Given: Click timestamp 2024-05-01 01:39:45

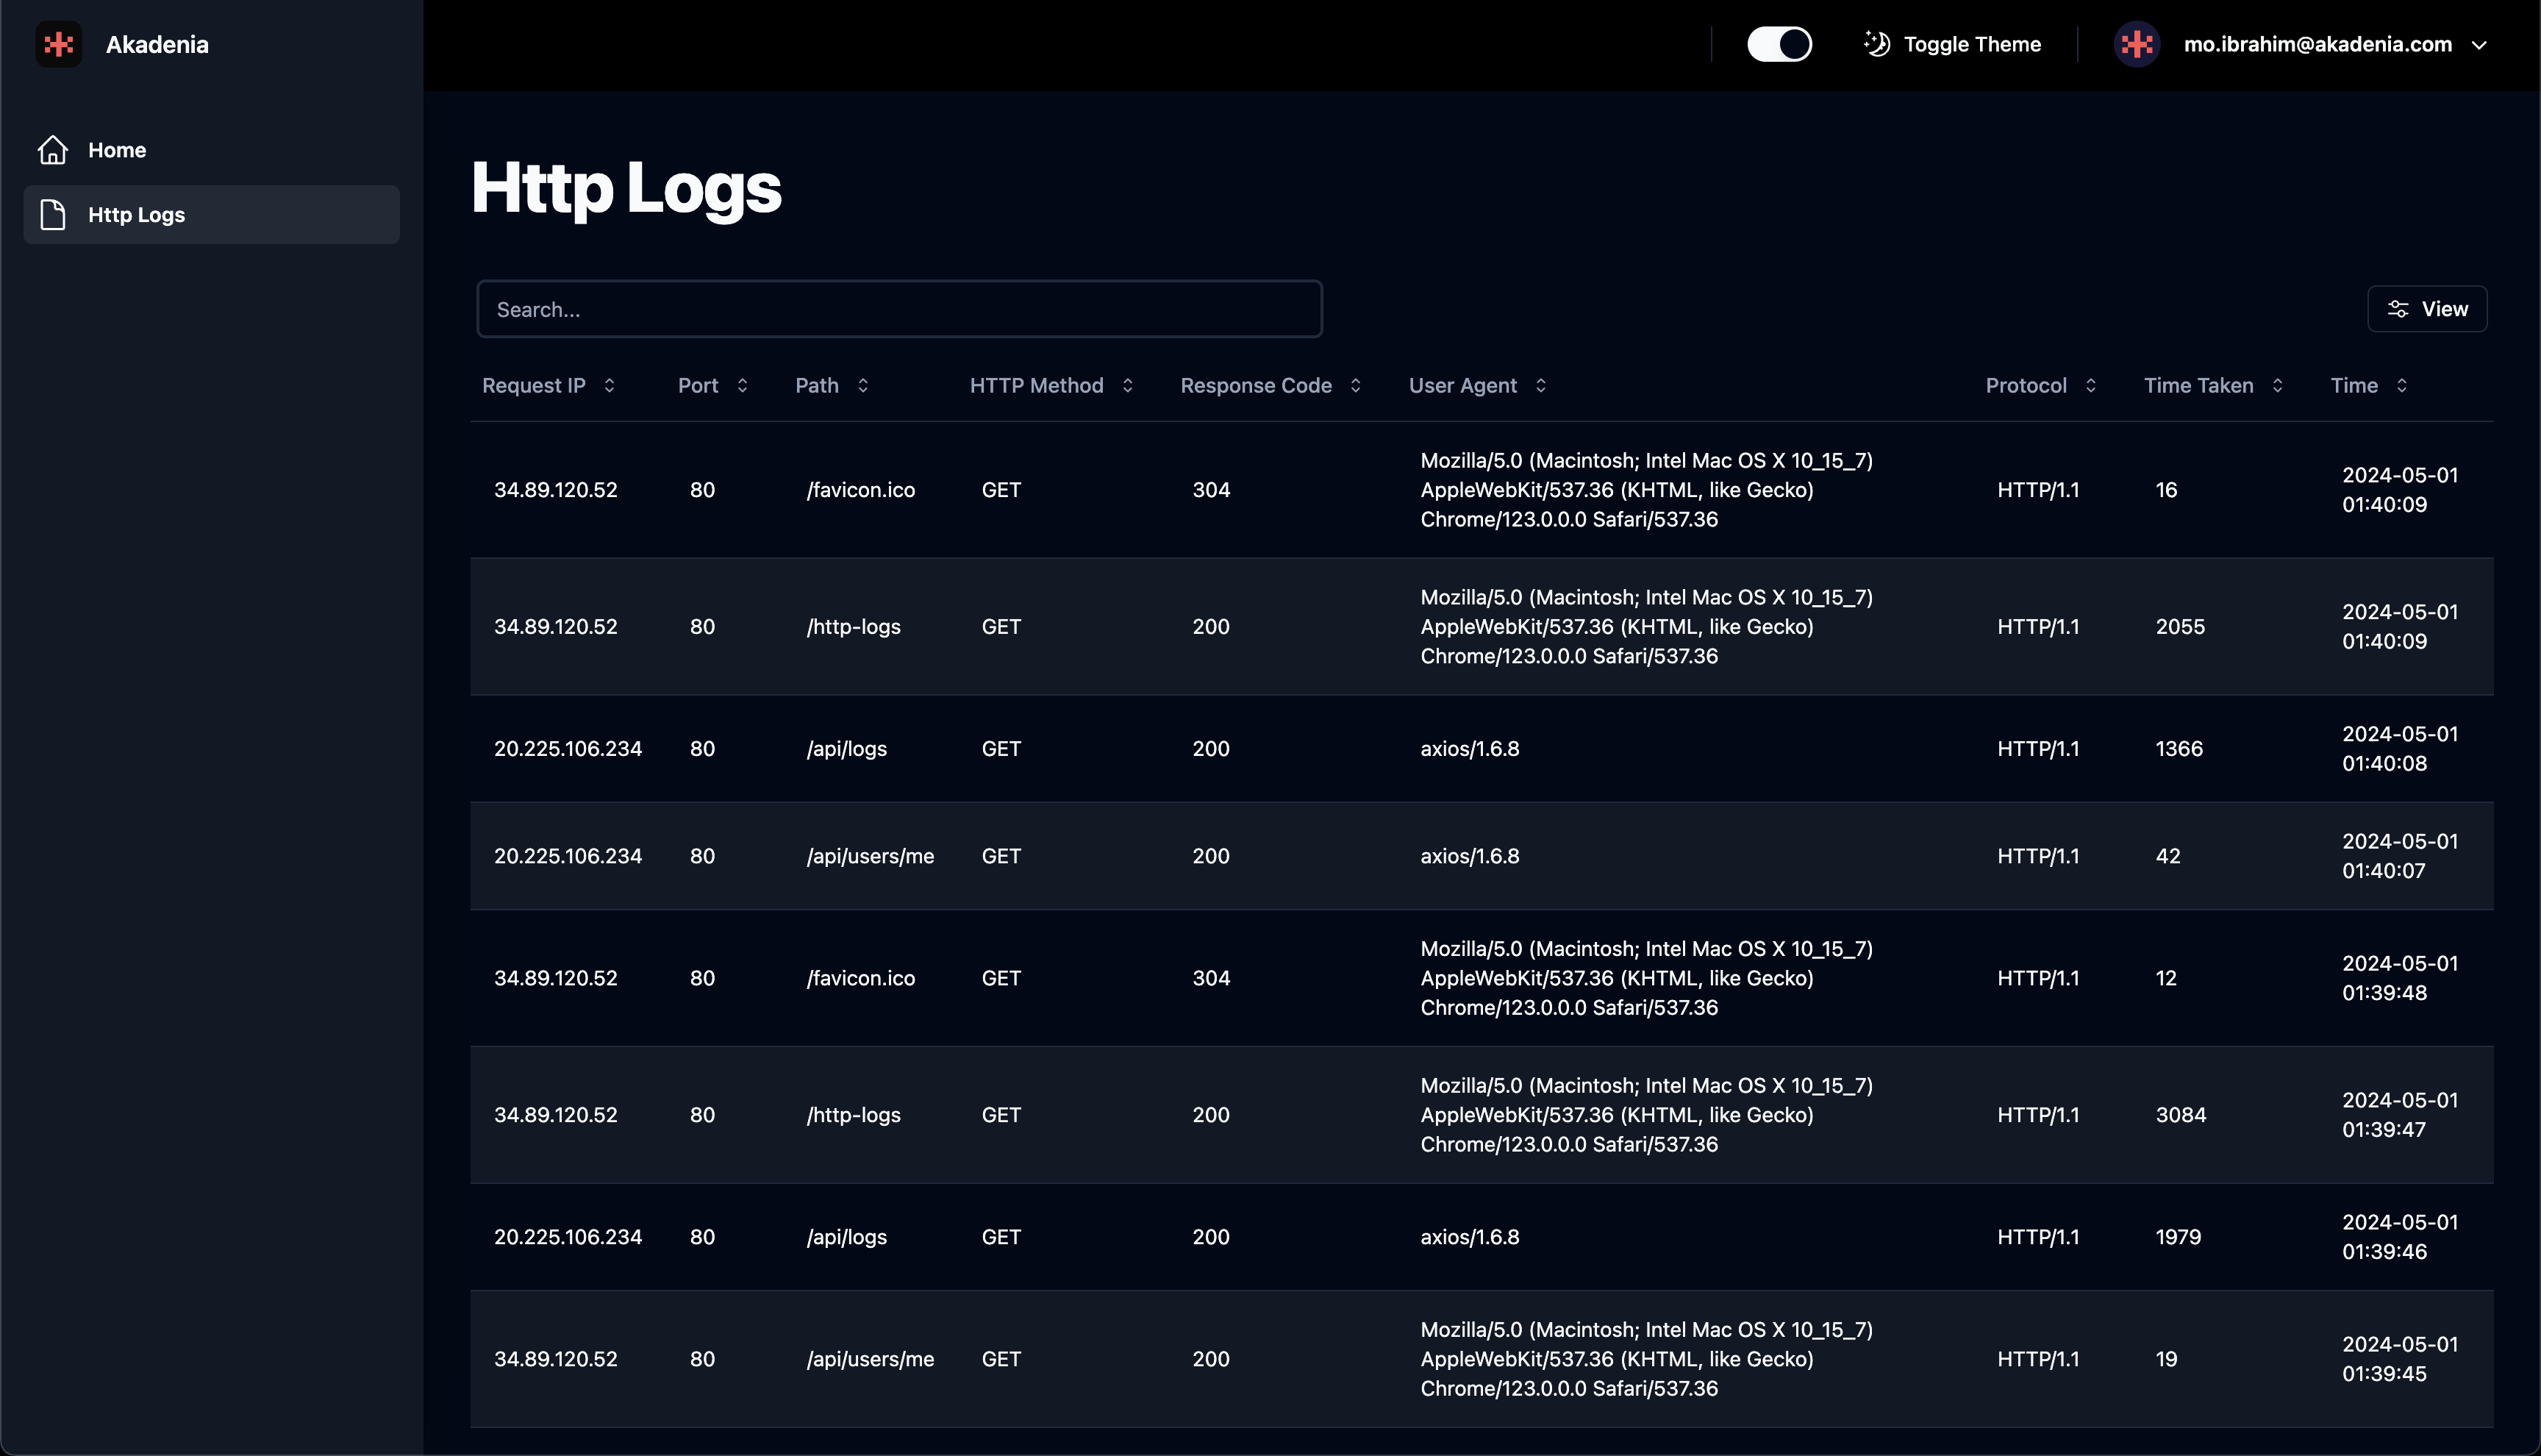Looking at the screenshot, I should 2399,1359.
